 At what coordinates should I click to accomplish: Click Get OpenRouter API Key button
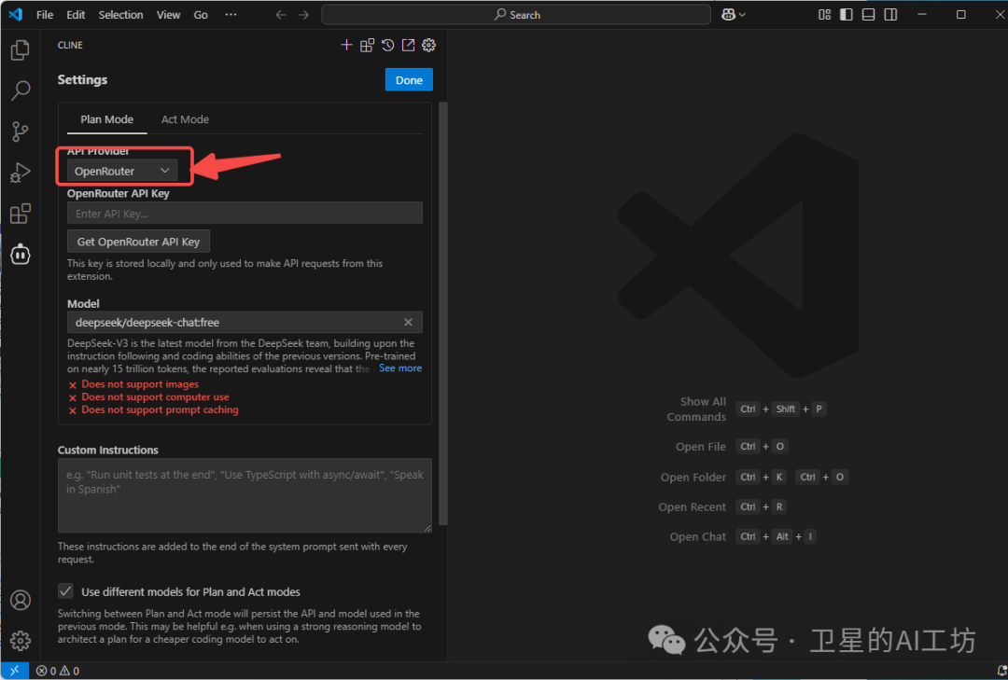[x=138, y=242]
